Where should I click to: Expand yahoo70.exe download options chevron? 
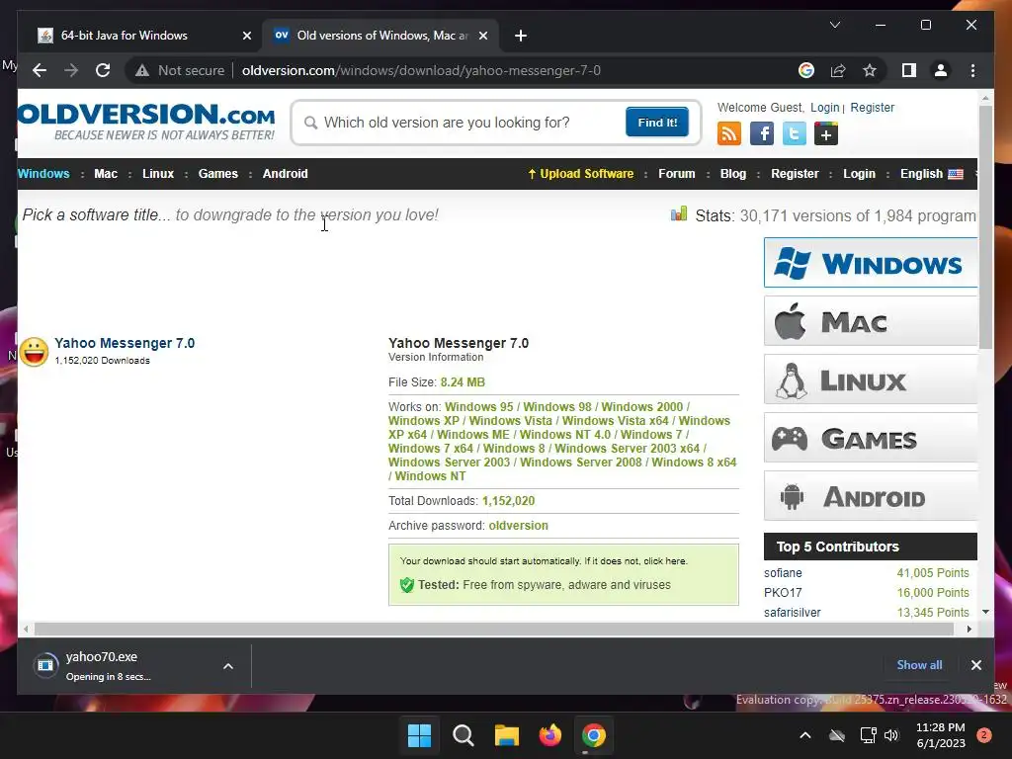pyautogui.click(x=228, y=666)
